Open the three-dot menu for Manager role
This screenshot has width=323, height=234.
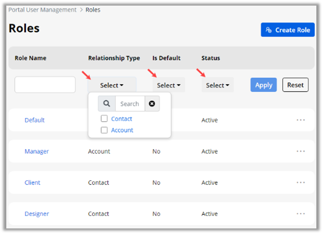[300, 151]
